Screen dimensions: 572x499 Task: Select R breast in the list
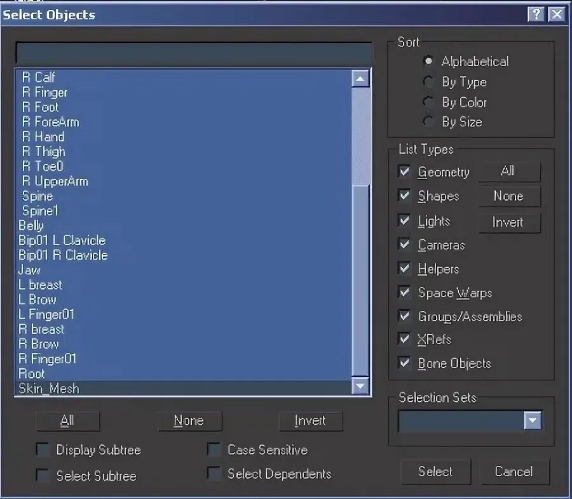pos(184,329)
